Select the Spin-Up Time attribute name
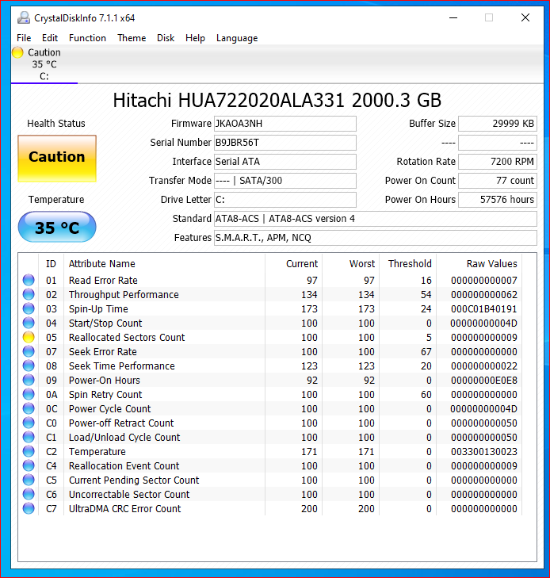550x578 pixels. [98, 309]
